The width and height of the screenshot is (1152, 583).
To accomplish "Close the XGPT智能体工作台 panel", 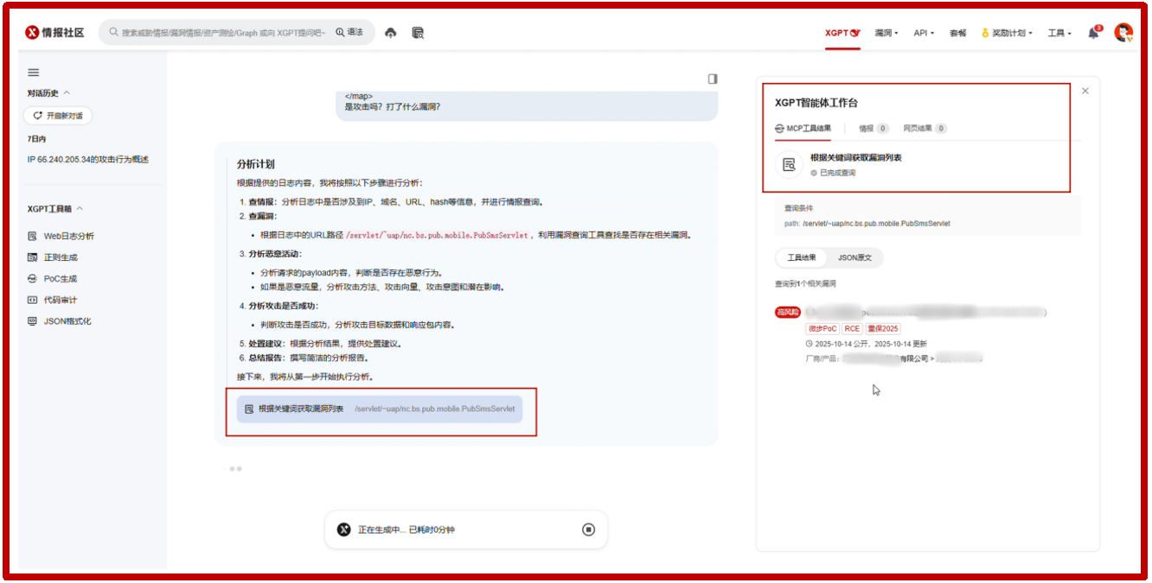I will (x=1085, y=91).
